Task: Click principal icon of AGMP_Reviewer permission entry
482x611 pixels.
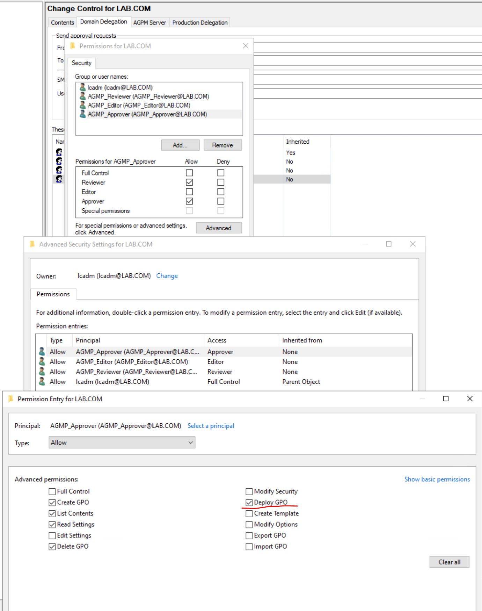Action: [42, 372]
